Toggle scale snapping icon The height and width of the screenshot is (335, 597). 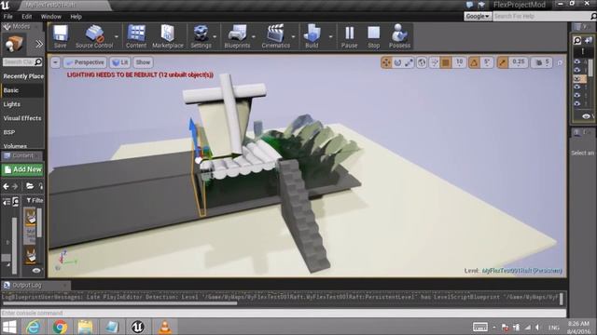[503, 62]
